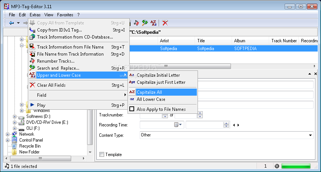Click the Renumber Tracks menu icon
Image resolution: width=321 pixels, height=172 pixels.
coord(32,61)
